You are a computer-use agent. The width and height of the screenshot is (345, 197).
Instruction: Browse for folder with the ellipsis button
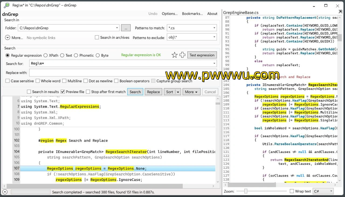pyautogui.click(x=126, y=28)
